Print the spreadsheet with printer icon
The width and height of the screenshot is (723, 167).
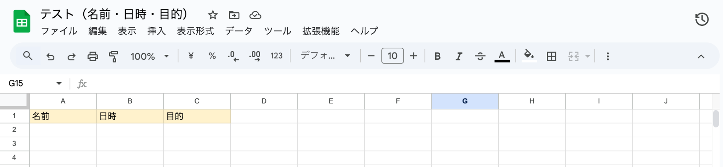pyautogui.click(x=92, y=56)
